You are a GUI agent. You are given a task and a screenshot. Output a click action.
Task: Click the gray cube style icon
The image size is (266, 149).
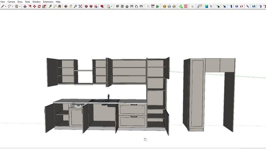169,7
